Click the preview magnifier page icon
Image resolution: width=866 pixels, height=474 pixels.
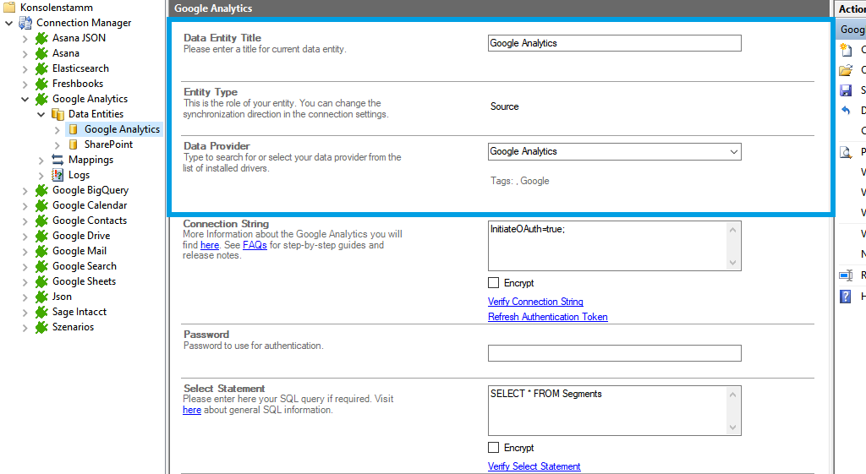pos(846,152)
